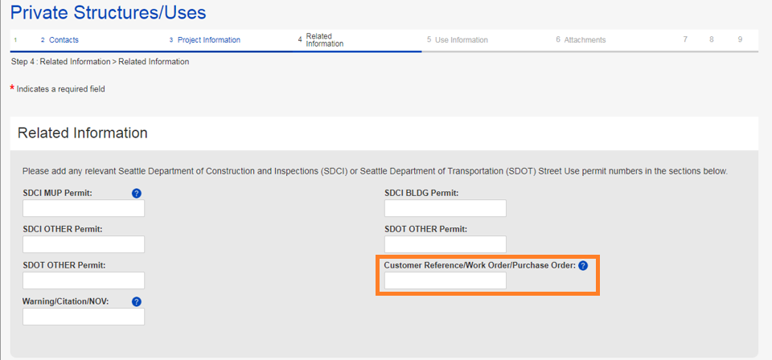
Task: Select step 8 in the progress bar
Action: coord(712,39)
